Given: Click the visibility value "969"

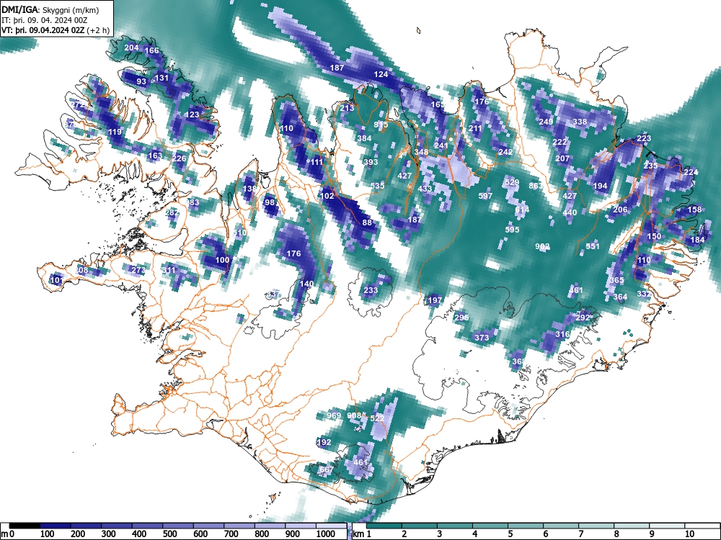Looking at the screenshot, I should (x=334, y=415).
